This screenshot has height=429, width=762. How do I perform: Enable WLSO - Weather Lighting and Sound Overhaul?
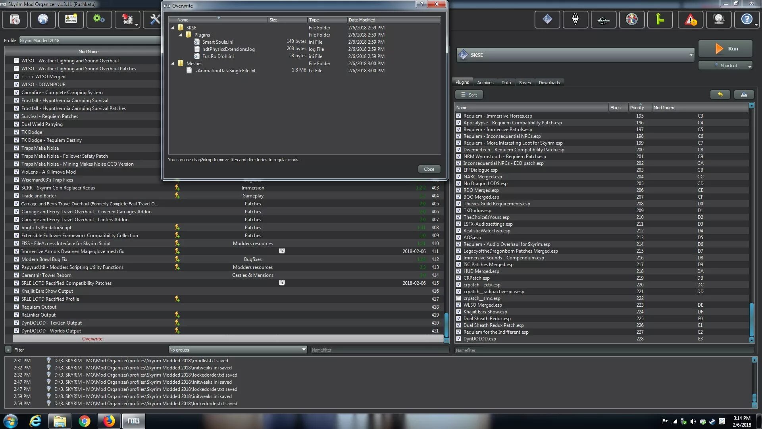pyautogui.click(x=16, y=61)
